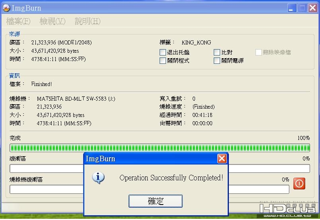This screenshot has width=320, height=220.
Task: Close the ImgBurn completion dialog
Action: tap(222, 159)
